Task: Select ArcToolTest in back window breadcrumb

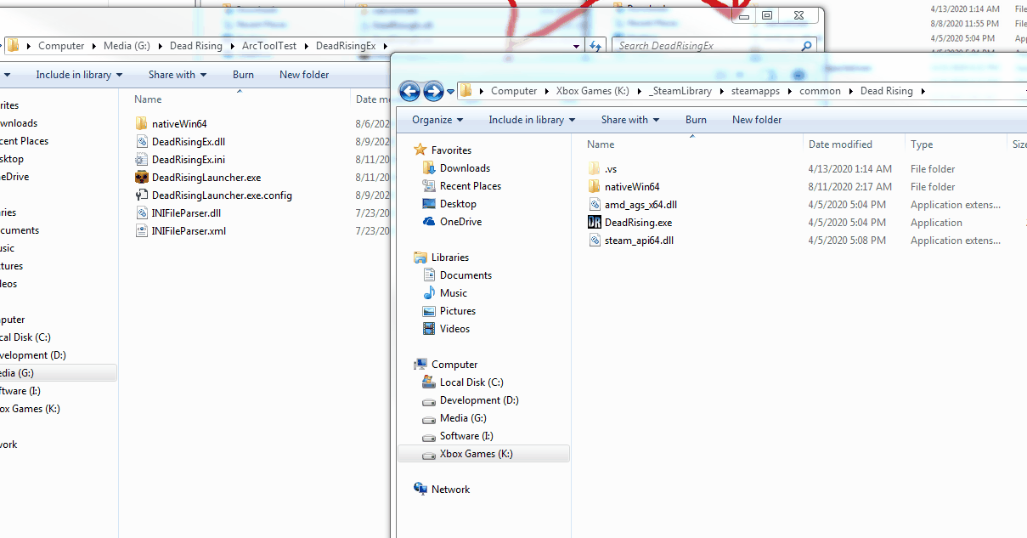Action: click(269, 46)
